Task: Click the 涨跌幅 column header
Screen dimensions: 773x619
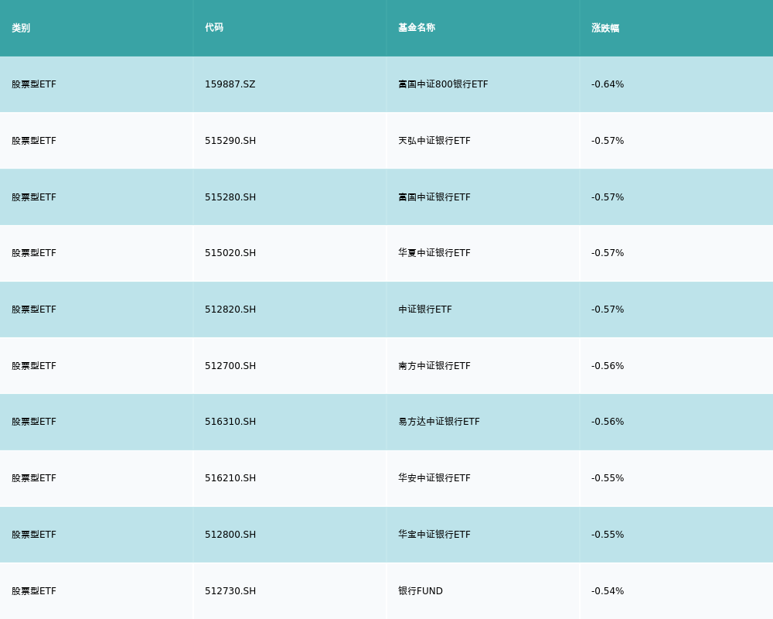Action: tap(605, 28)
